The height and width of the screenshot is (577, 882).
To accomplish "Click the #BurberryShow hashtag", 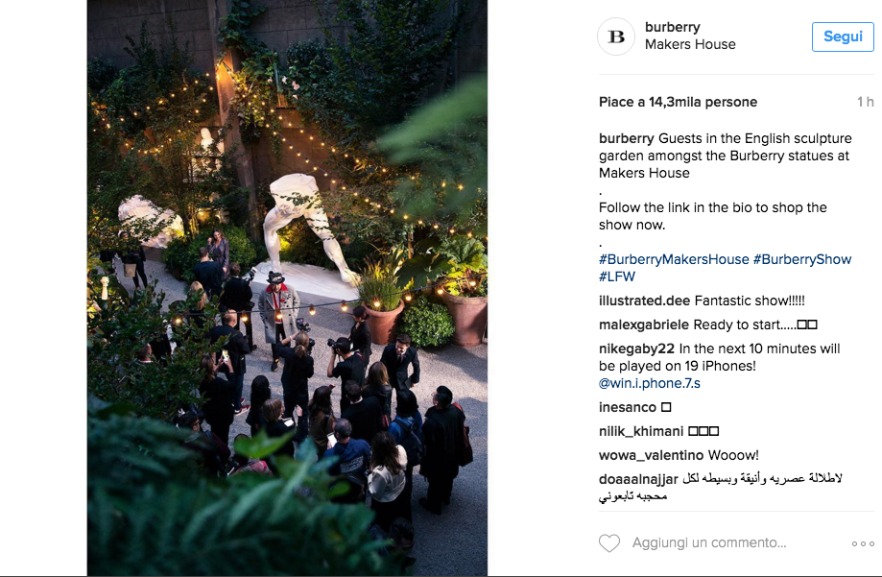I will pyautogui.click(x=802, y=259).
